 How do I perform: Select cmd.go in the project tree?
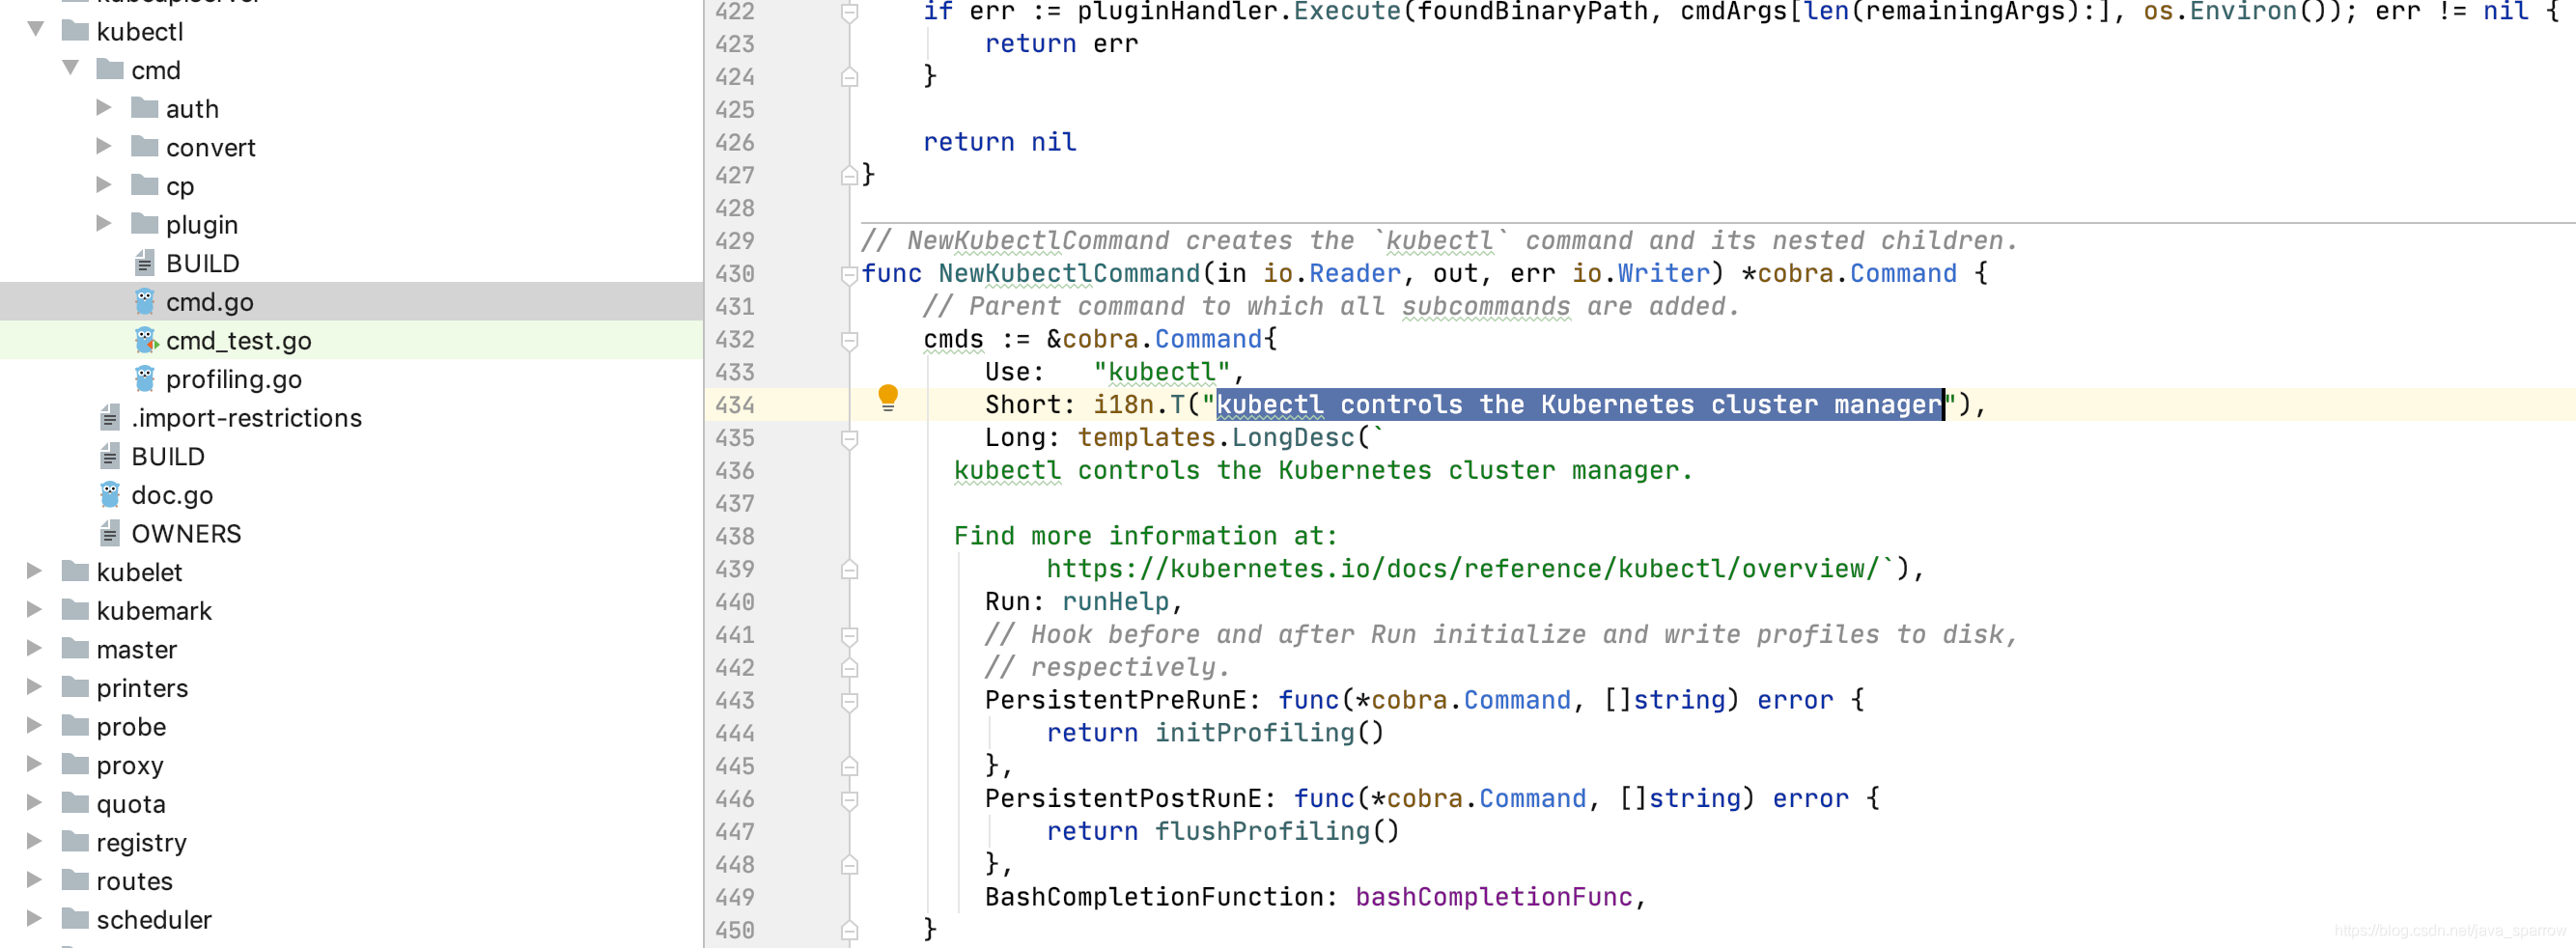click(351, 301)
